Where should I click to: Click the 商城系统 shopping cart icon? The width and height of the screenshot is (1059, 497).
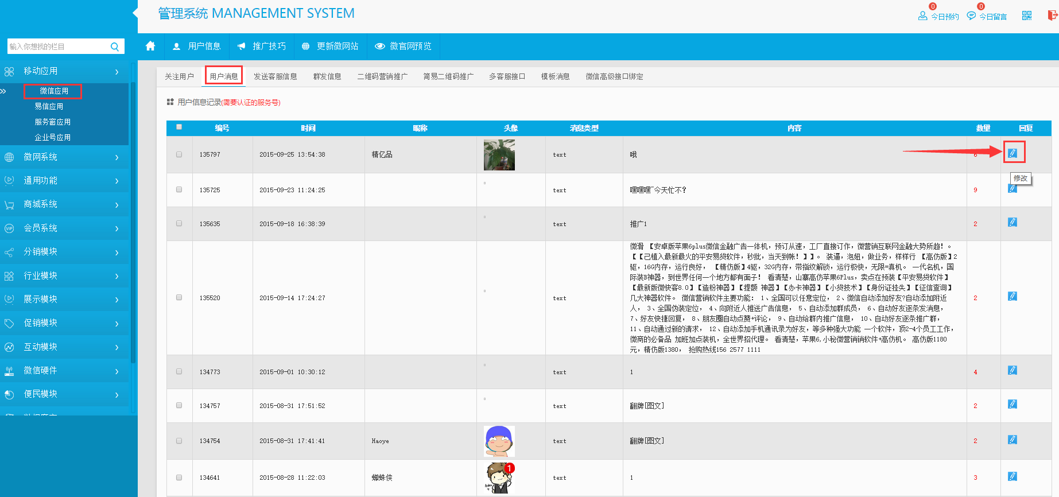[9, 205]
